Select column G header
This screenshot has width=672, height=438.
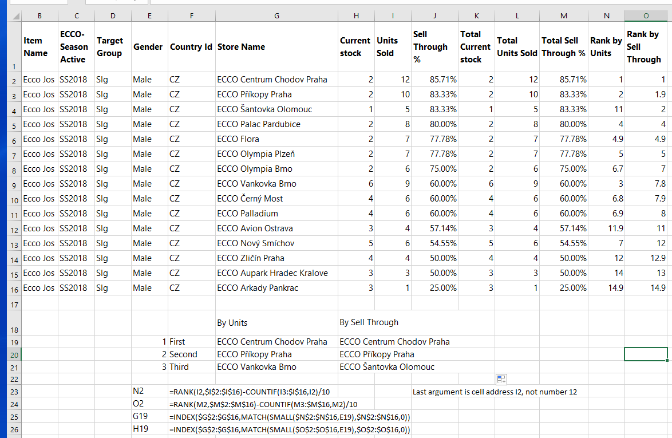point(276,16)
